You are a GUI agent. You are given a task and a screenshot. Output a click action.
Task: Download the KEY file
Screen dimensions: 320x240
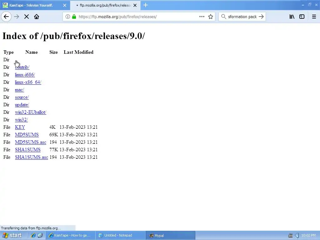coord(20,127)
